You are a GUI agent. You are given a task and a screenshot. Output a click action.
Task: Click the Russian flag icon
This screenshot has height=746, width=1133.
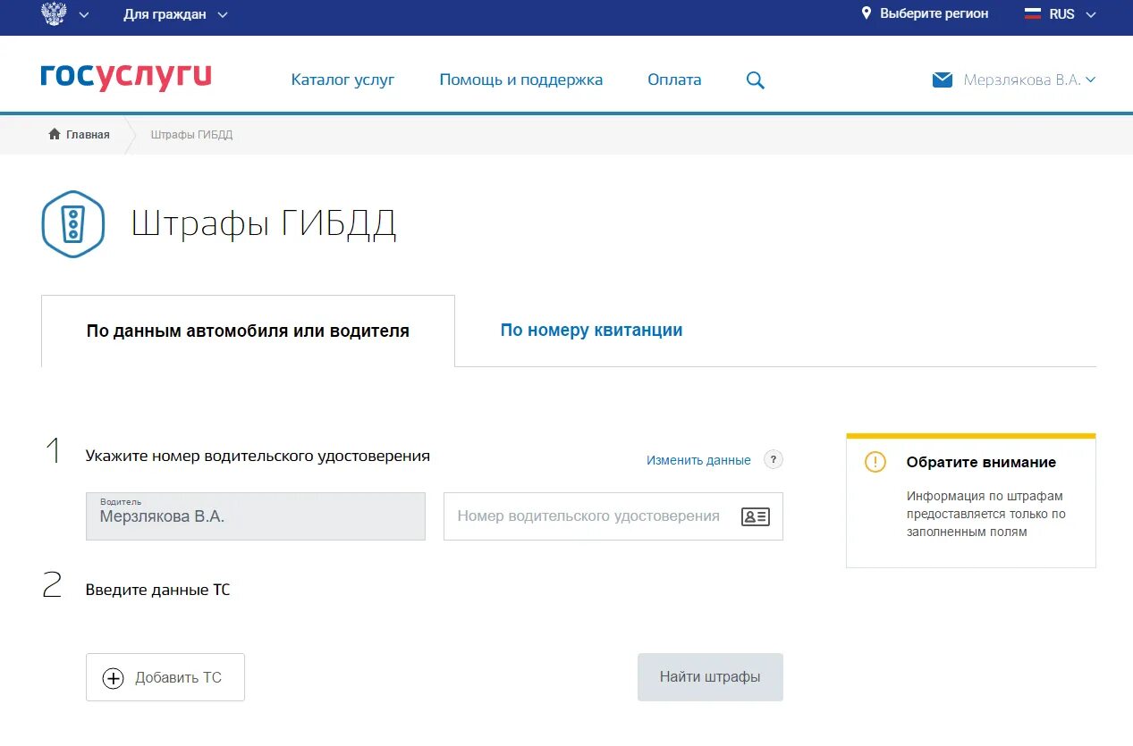pyautogui.click(x=1033, y=13)
